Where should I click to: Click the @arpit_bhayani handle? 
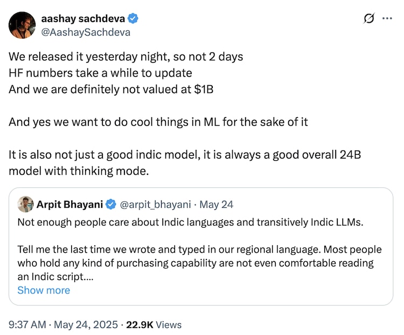pos(156,204)
